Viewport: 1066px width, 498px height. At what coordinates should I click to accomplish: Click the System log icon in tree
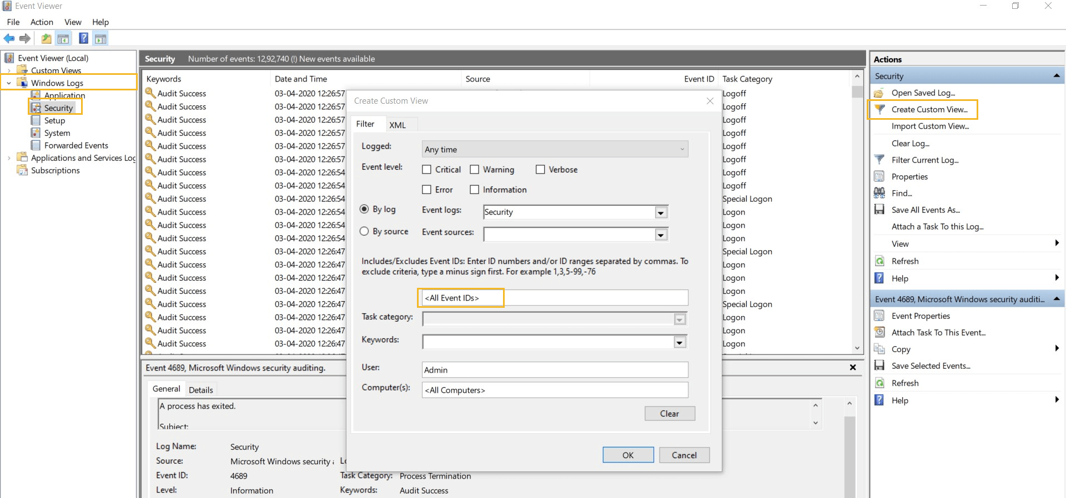tap(36, 133)
